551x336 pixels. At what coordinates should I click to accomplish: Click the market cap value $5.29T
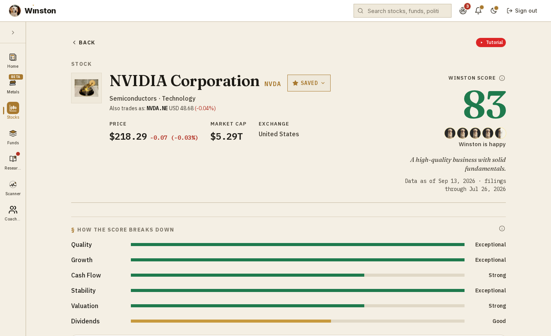227,137
